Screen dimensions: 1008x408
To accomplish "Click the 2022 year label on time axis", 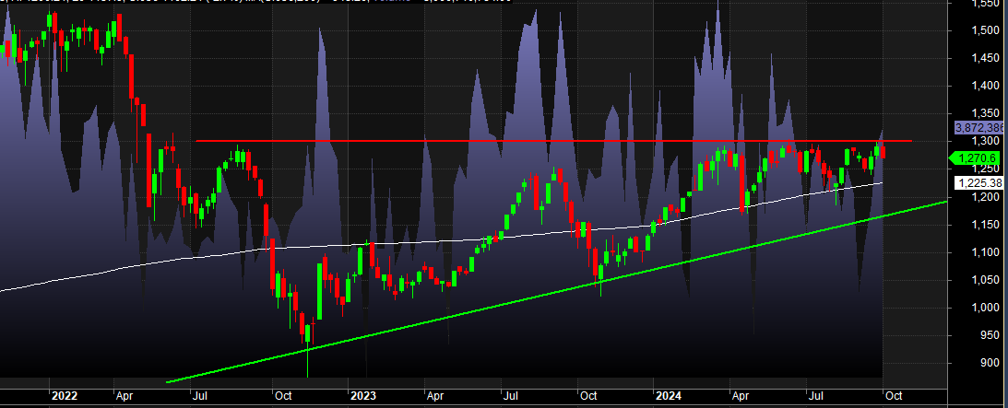I will tap(65, 397).
